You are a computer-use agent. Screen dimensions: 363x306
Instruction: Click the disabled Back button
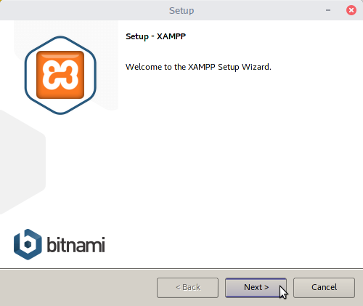[187, 288]
